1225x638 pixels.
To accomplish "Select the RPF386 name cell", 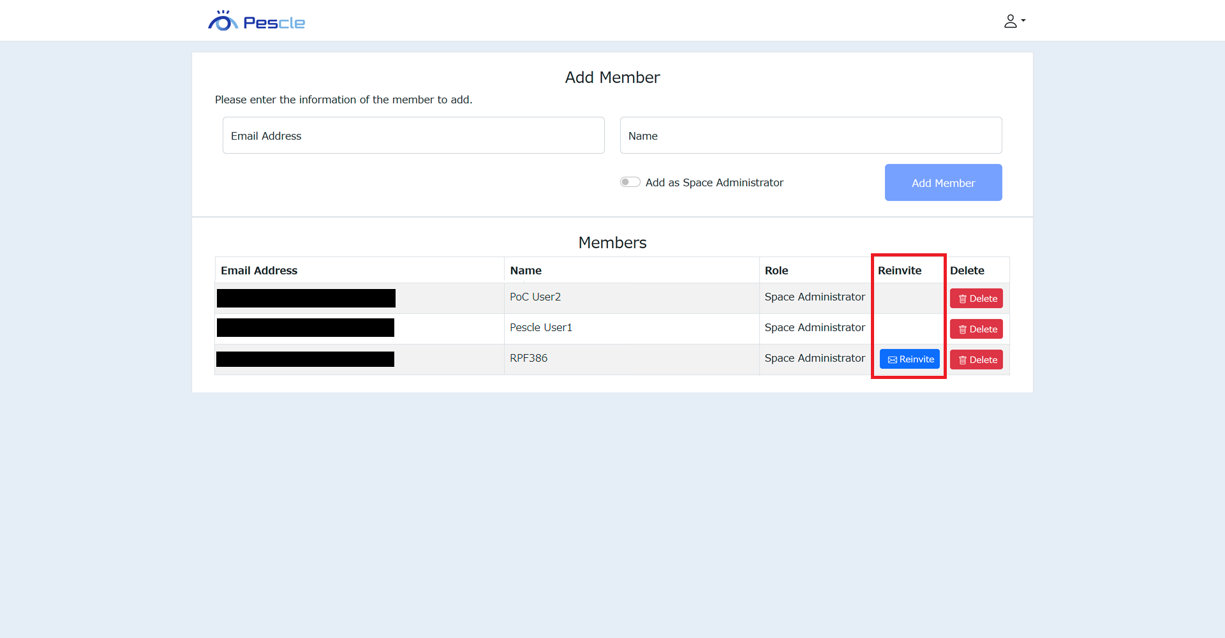I will click(x=529, y=359).
